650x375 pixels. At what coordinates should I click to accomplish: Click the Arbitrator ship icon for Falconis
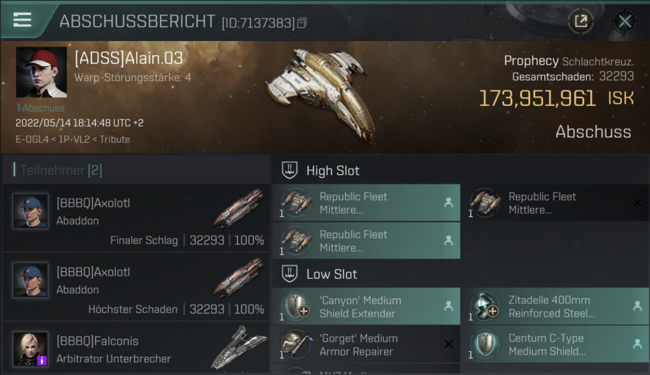(239, 347)
